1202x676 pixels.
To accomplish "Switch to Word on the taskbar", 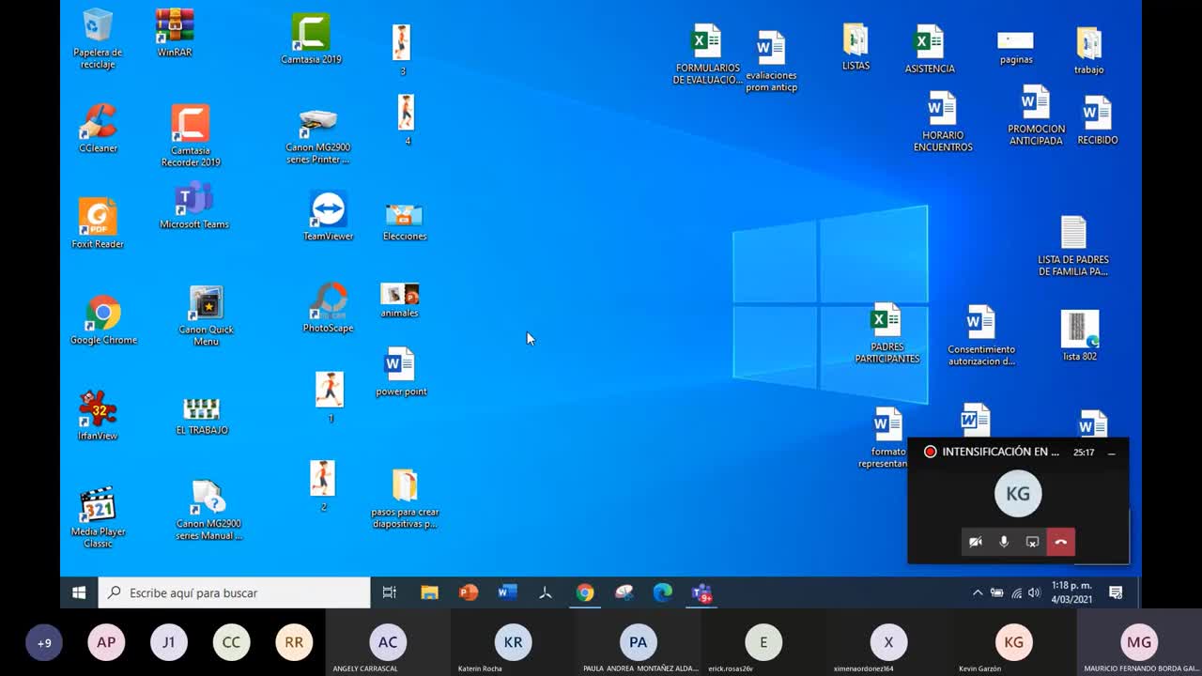I will [507, 592].
